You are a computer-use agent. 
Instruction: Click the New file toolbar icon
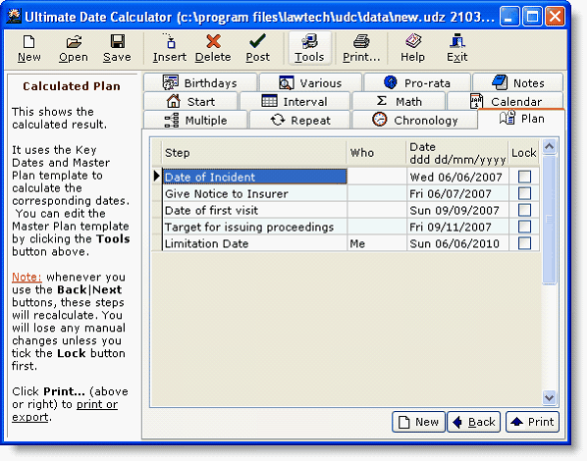(28, 48)
